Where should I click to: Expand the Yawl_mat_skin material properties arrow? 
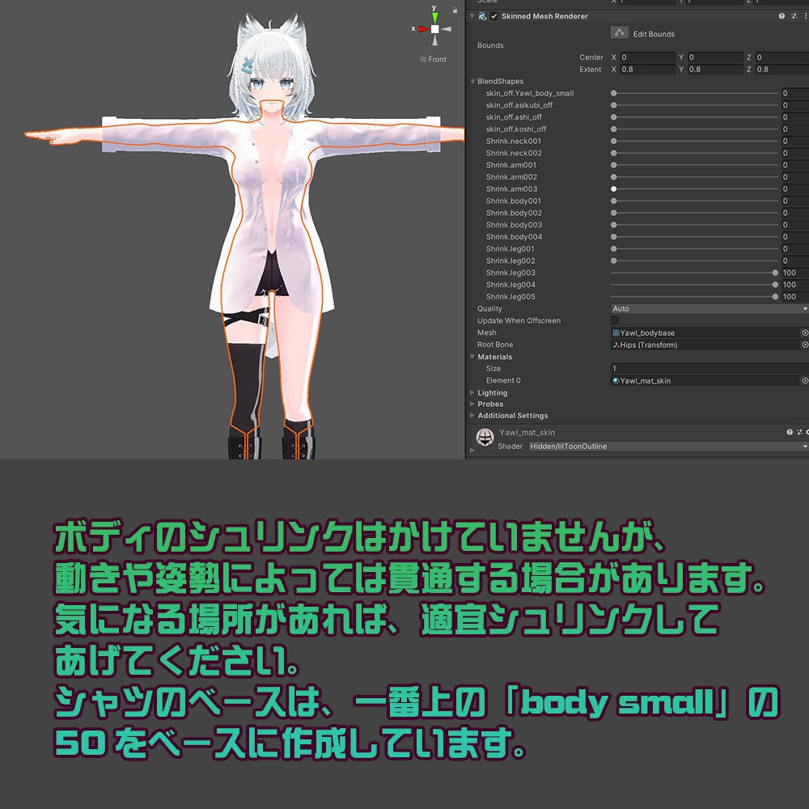tap(472, 451)
